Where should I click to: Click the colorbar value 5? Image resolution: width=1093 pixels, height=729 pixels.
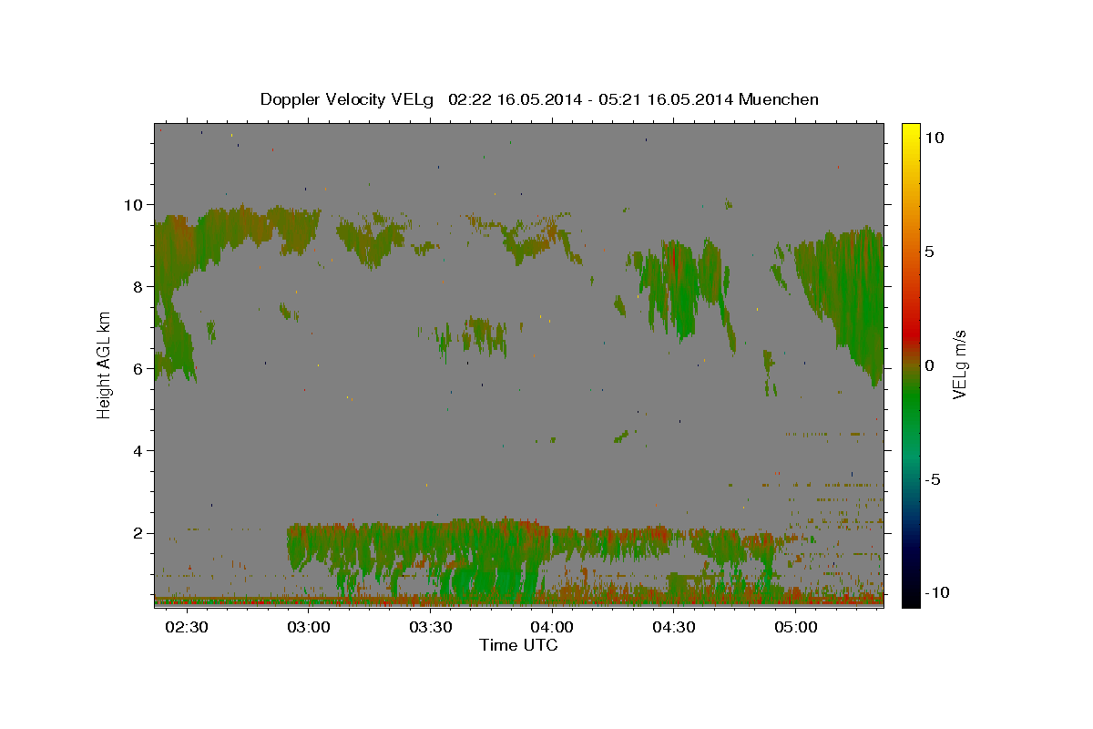point(929,252)
